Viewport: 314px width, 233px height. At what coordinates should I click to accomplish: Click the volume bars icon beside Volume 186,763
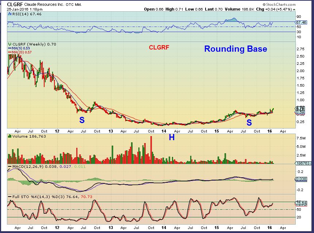[9, 137]
